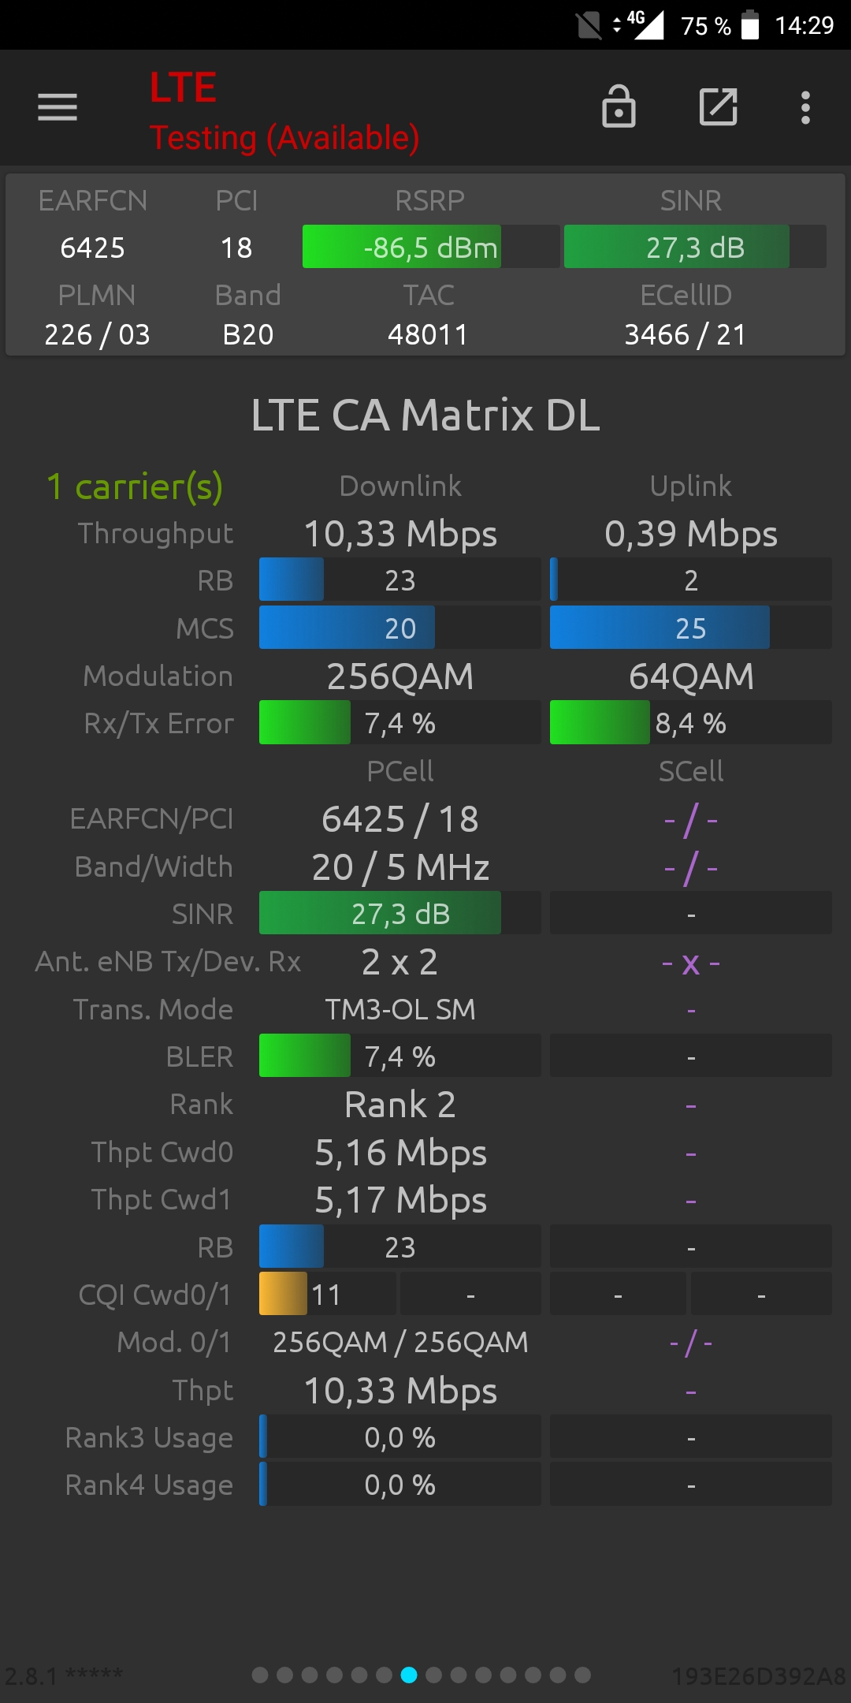
Task: Tap the Rank4 Usage 0,0 % bar
Action: tap(400, 1485)
